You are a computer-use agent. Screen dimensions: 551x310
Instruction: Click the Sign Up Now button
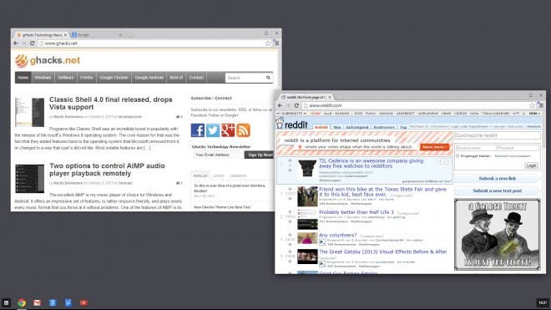pyautogui.click(x=259, y=155)
